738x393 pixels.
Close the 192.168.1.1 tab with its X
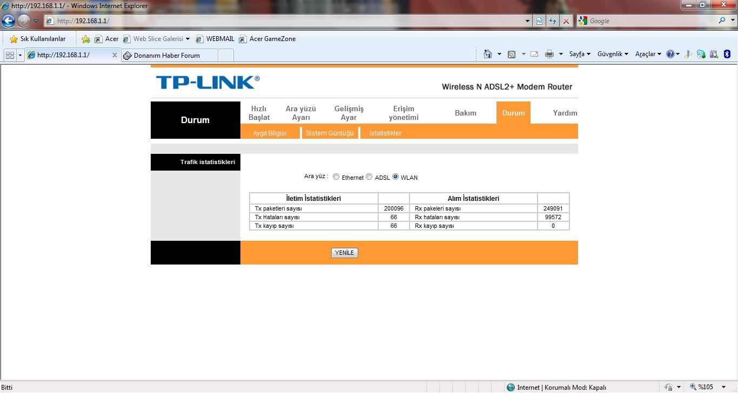point(115,55)
